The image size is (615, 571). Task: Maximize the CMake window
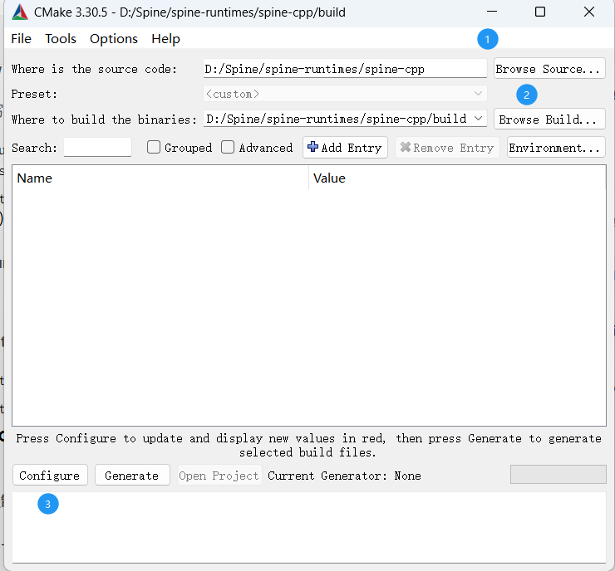540,12
